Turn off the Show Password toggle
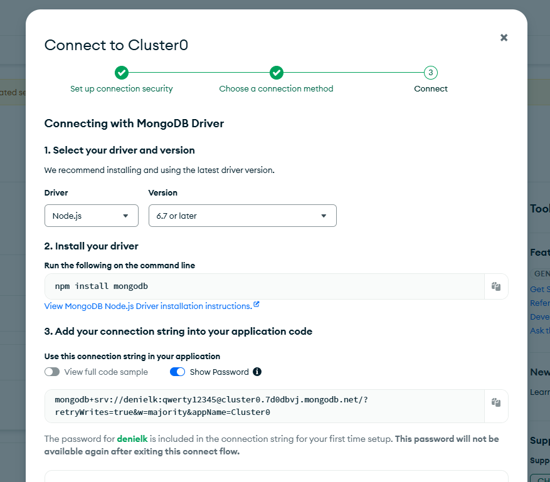Viewport: 550px width, 482px height. point(177,372)
